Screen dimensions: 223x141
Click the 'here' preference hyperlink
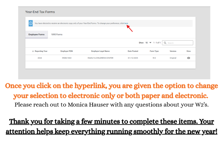(126, 23)
